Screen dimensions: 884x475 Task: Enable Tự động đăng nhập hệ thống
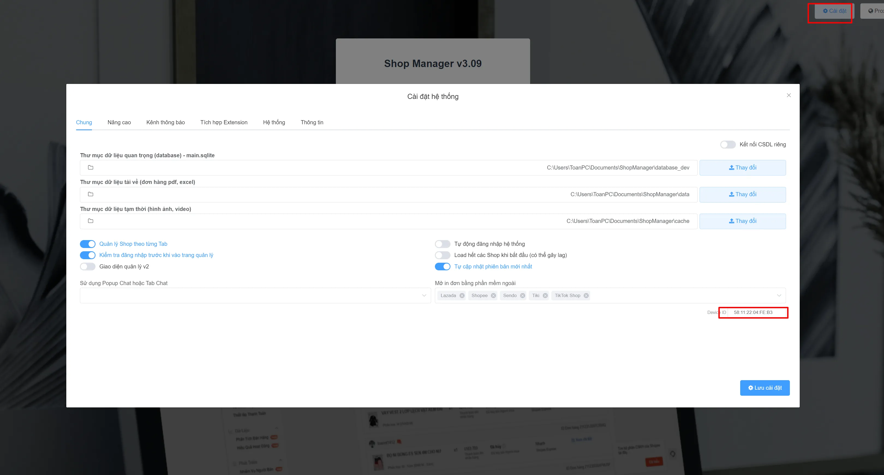[442, 244]
